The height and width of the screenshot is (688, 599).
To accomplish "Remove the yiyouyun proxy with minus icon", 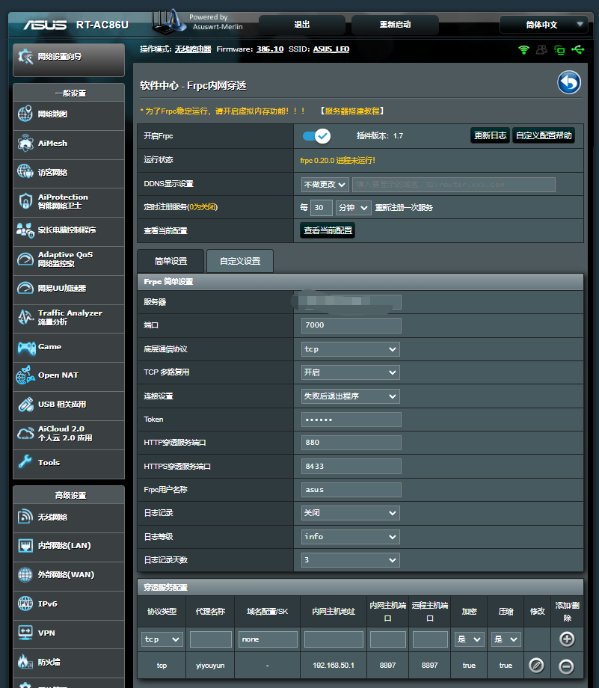I will pyautogui.click(x=566, y=666).
